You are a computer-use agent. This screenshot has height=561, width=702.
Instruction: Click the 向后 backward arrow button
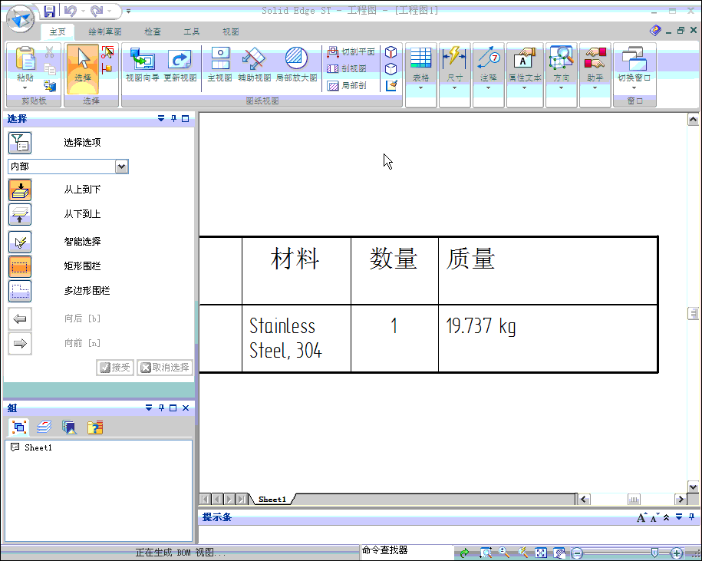coord(20,318)
